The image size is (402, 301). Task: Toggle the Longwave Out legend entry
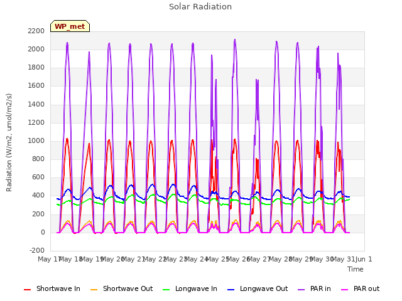[258, 288]
